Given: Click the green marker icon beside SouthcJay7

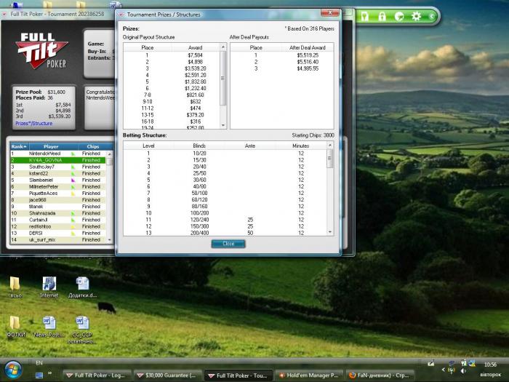Looking at the screenshot, I should pos(73,167).
